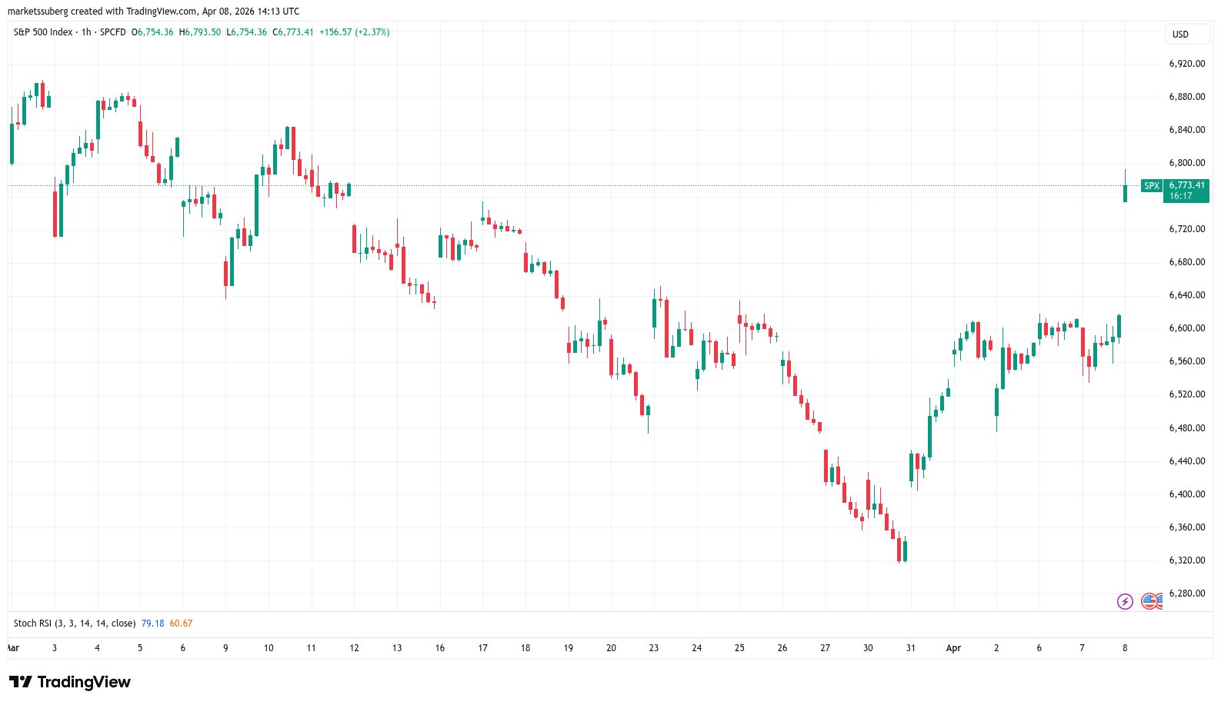
Task: Click the 6,920.00 price axis label
Action: click(x=1186, y=64)
